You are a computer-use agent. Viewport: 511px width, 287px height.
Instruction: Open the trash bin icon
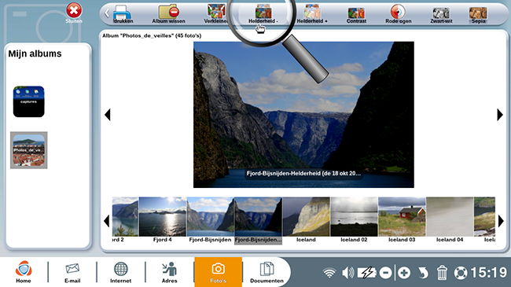click(x=442, y=273)
